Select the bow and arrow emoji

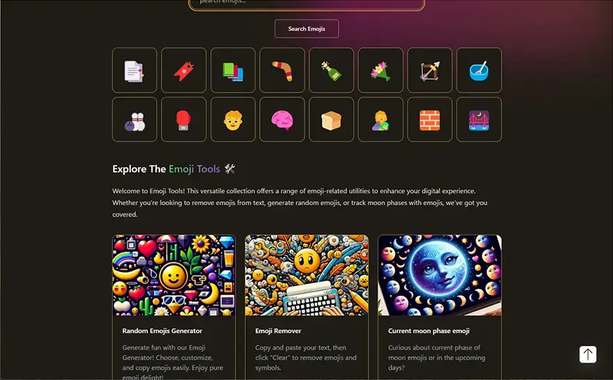click(430, 70)
